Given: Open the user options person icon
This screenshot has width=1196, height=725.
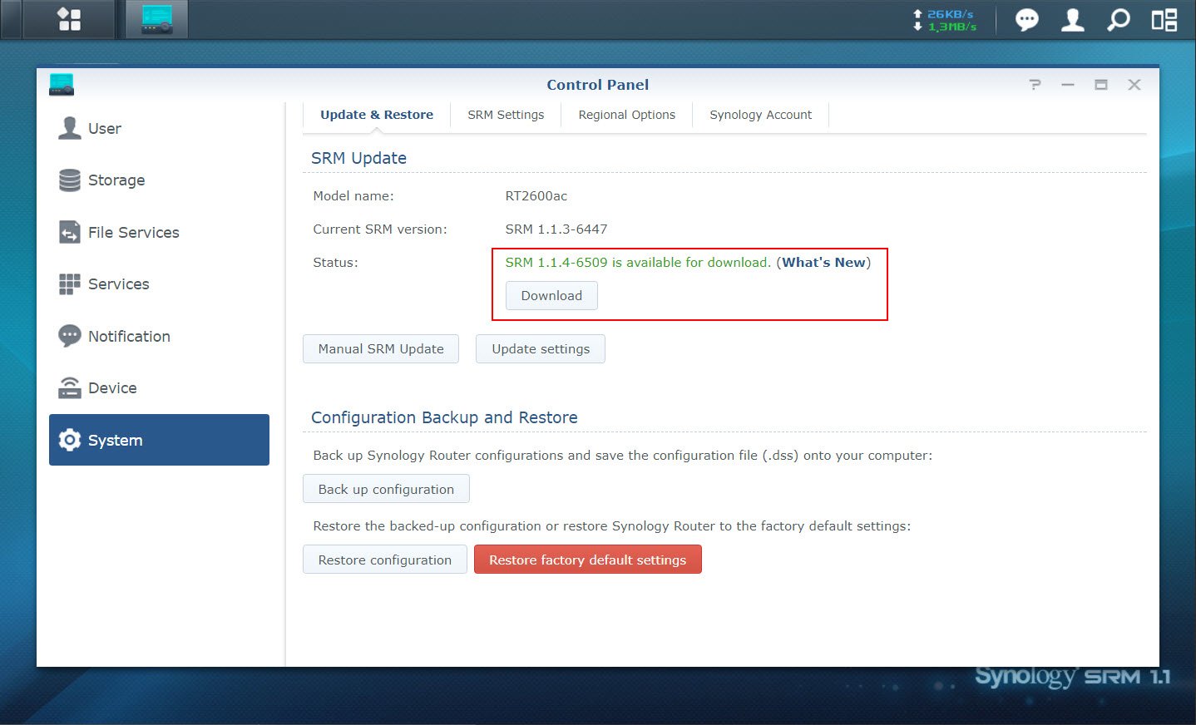Looking at the screenshot, I should point(1073,19).
